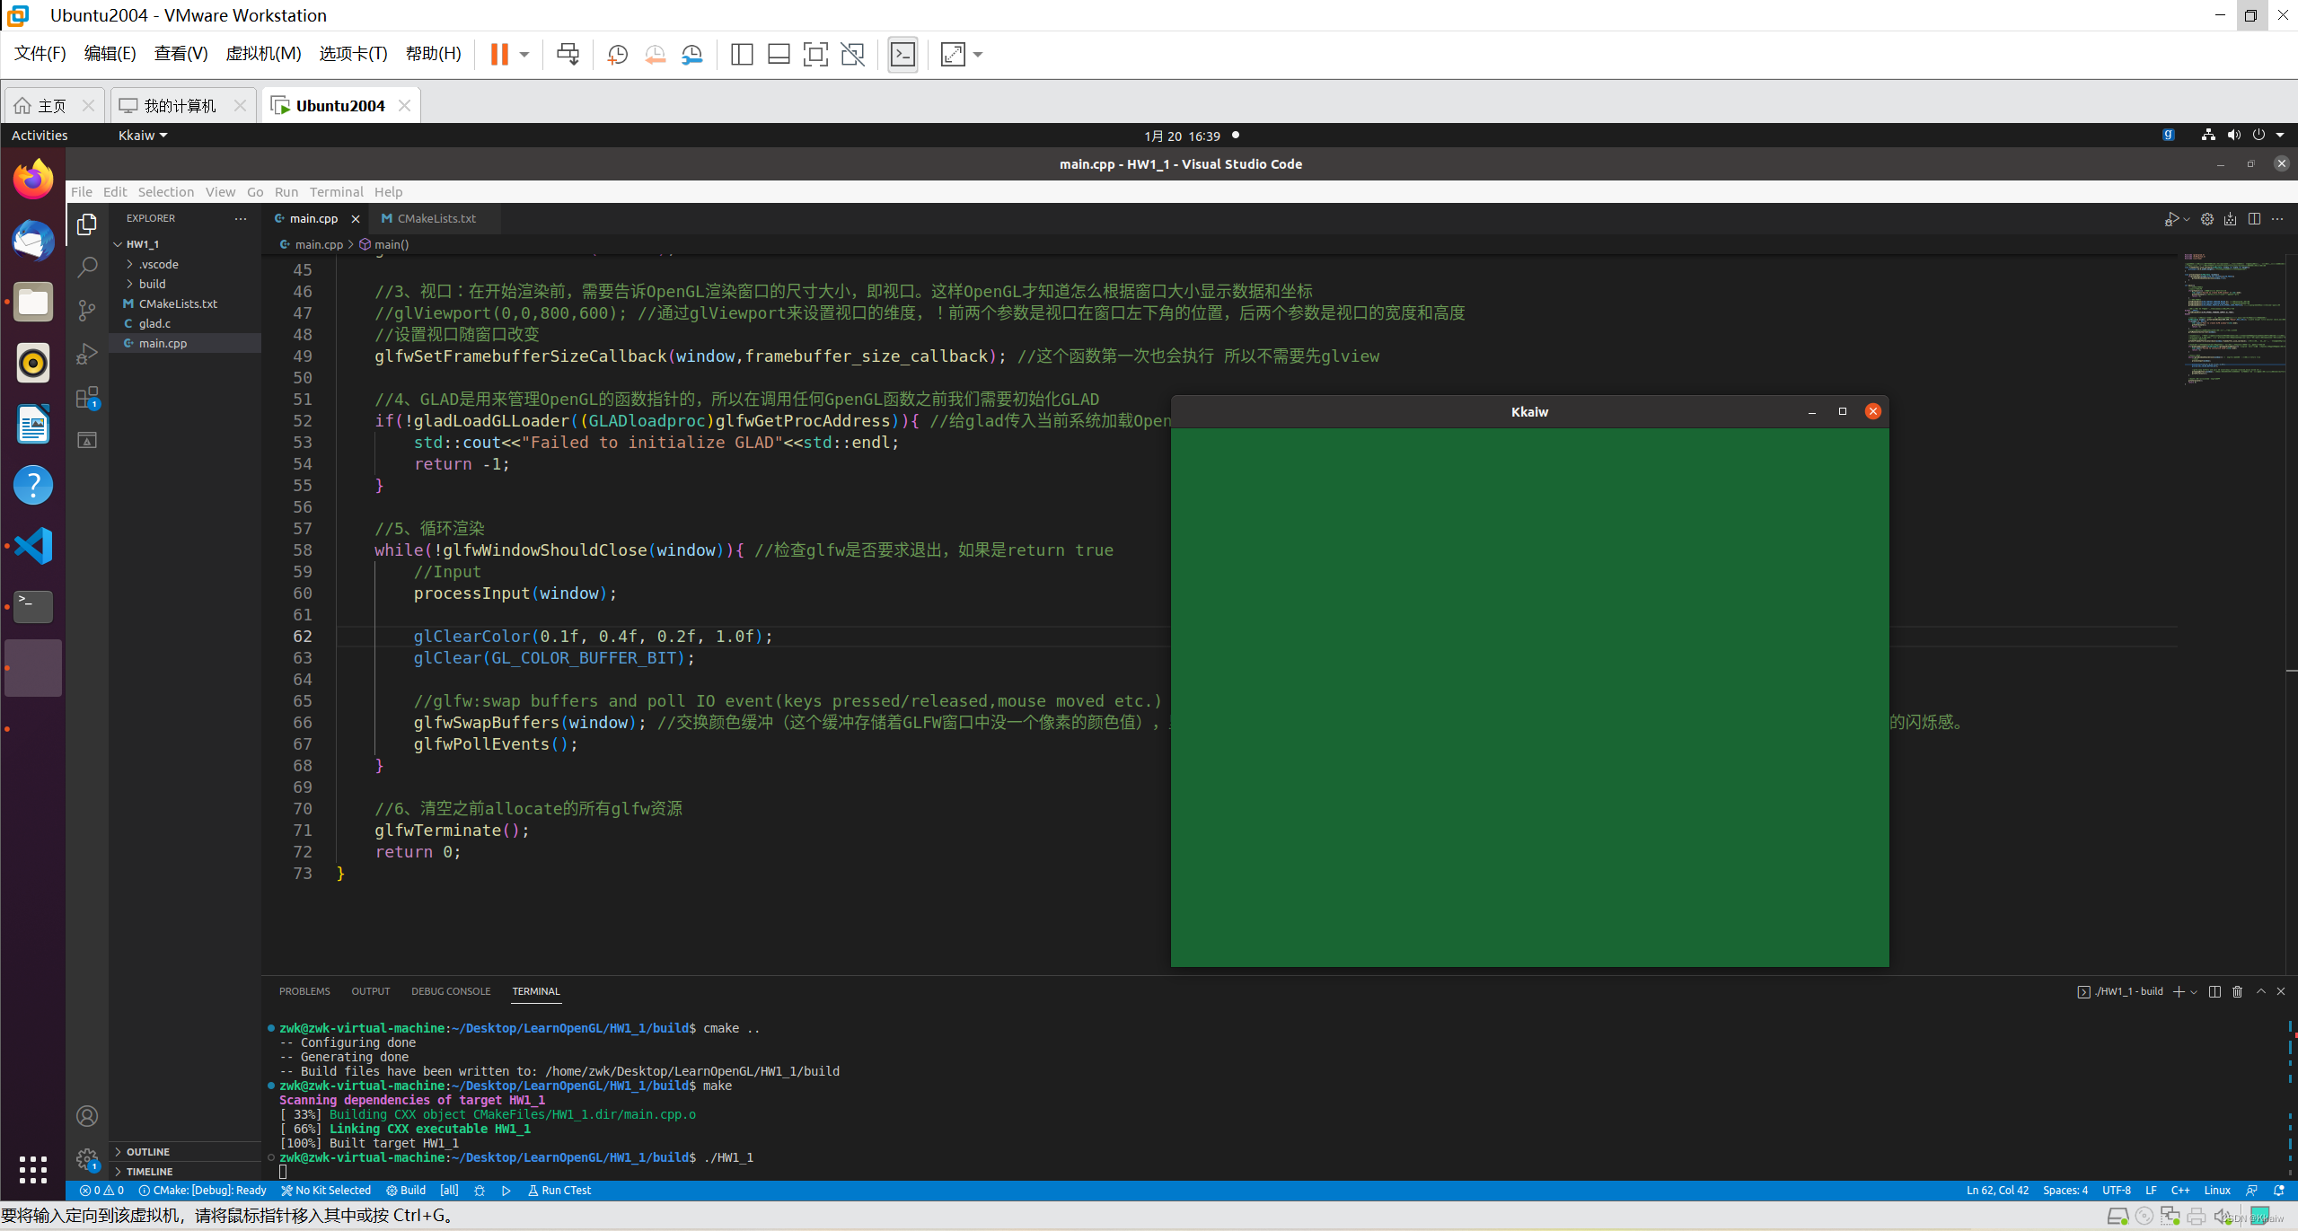Switch to DEBUG CONSOLE panel tab

pyautogui.click(x=451, y=991)
